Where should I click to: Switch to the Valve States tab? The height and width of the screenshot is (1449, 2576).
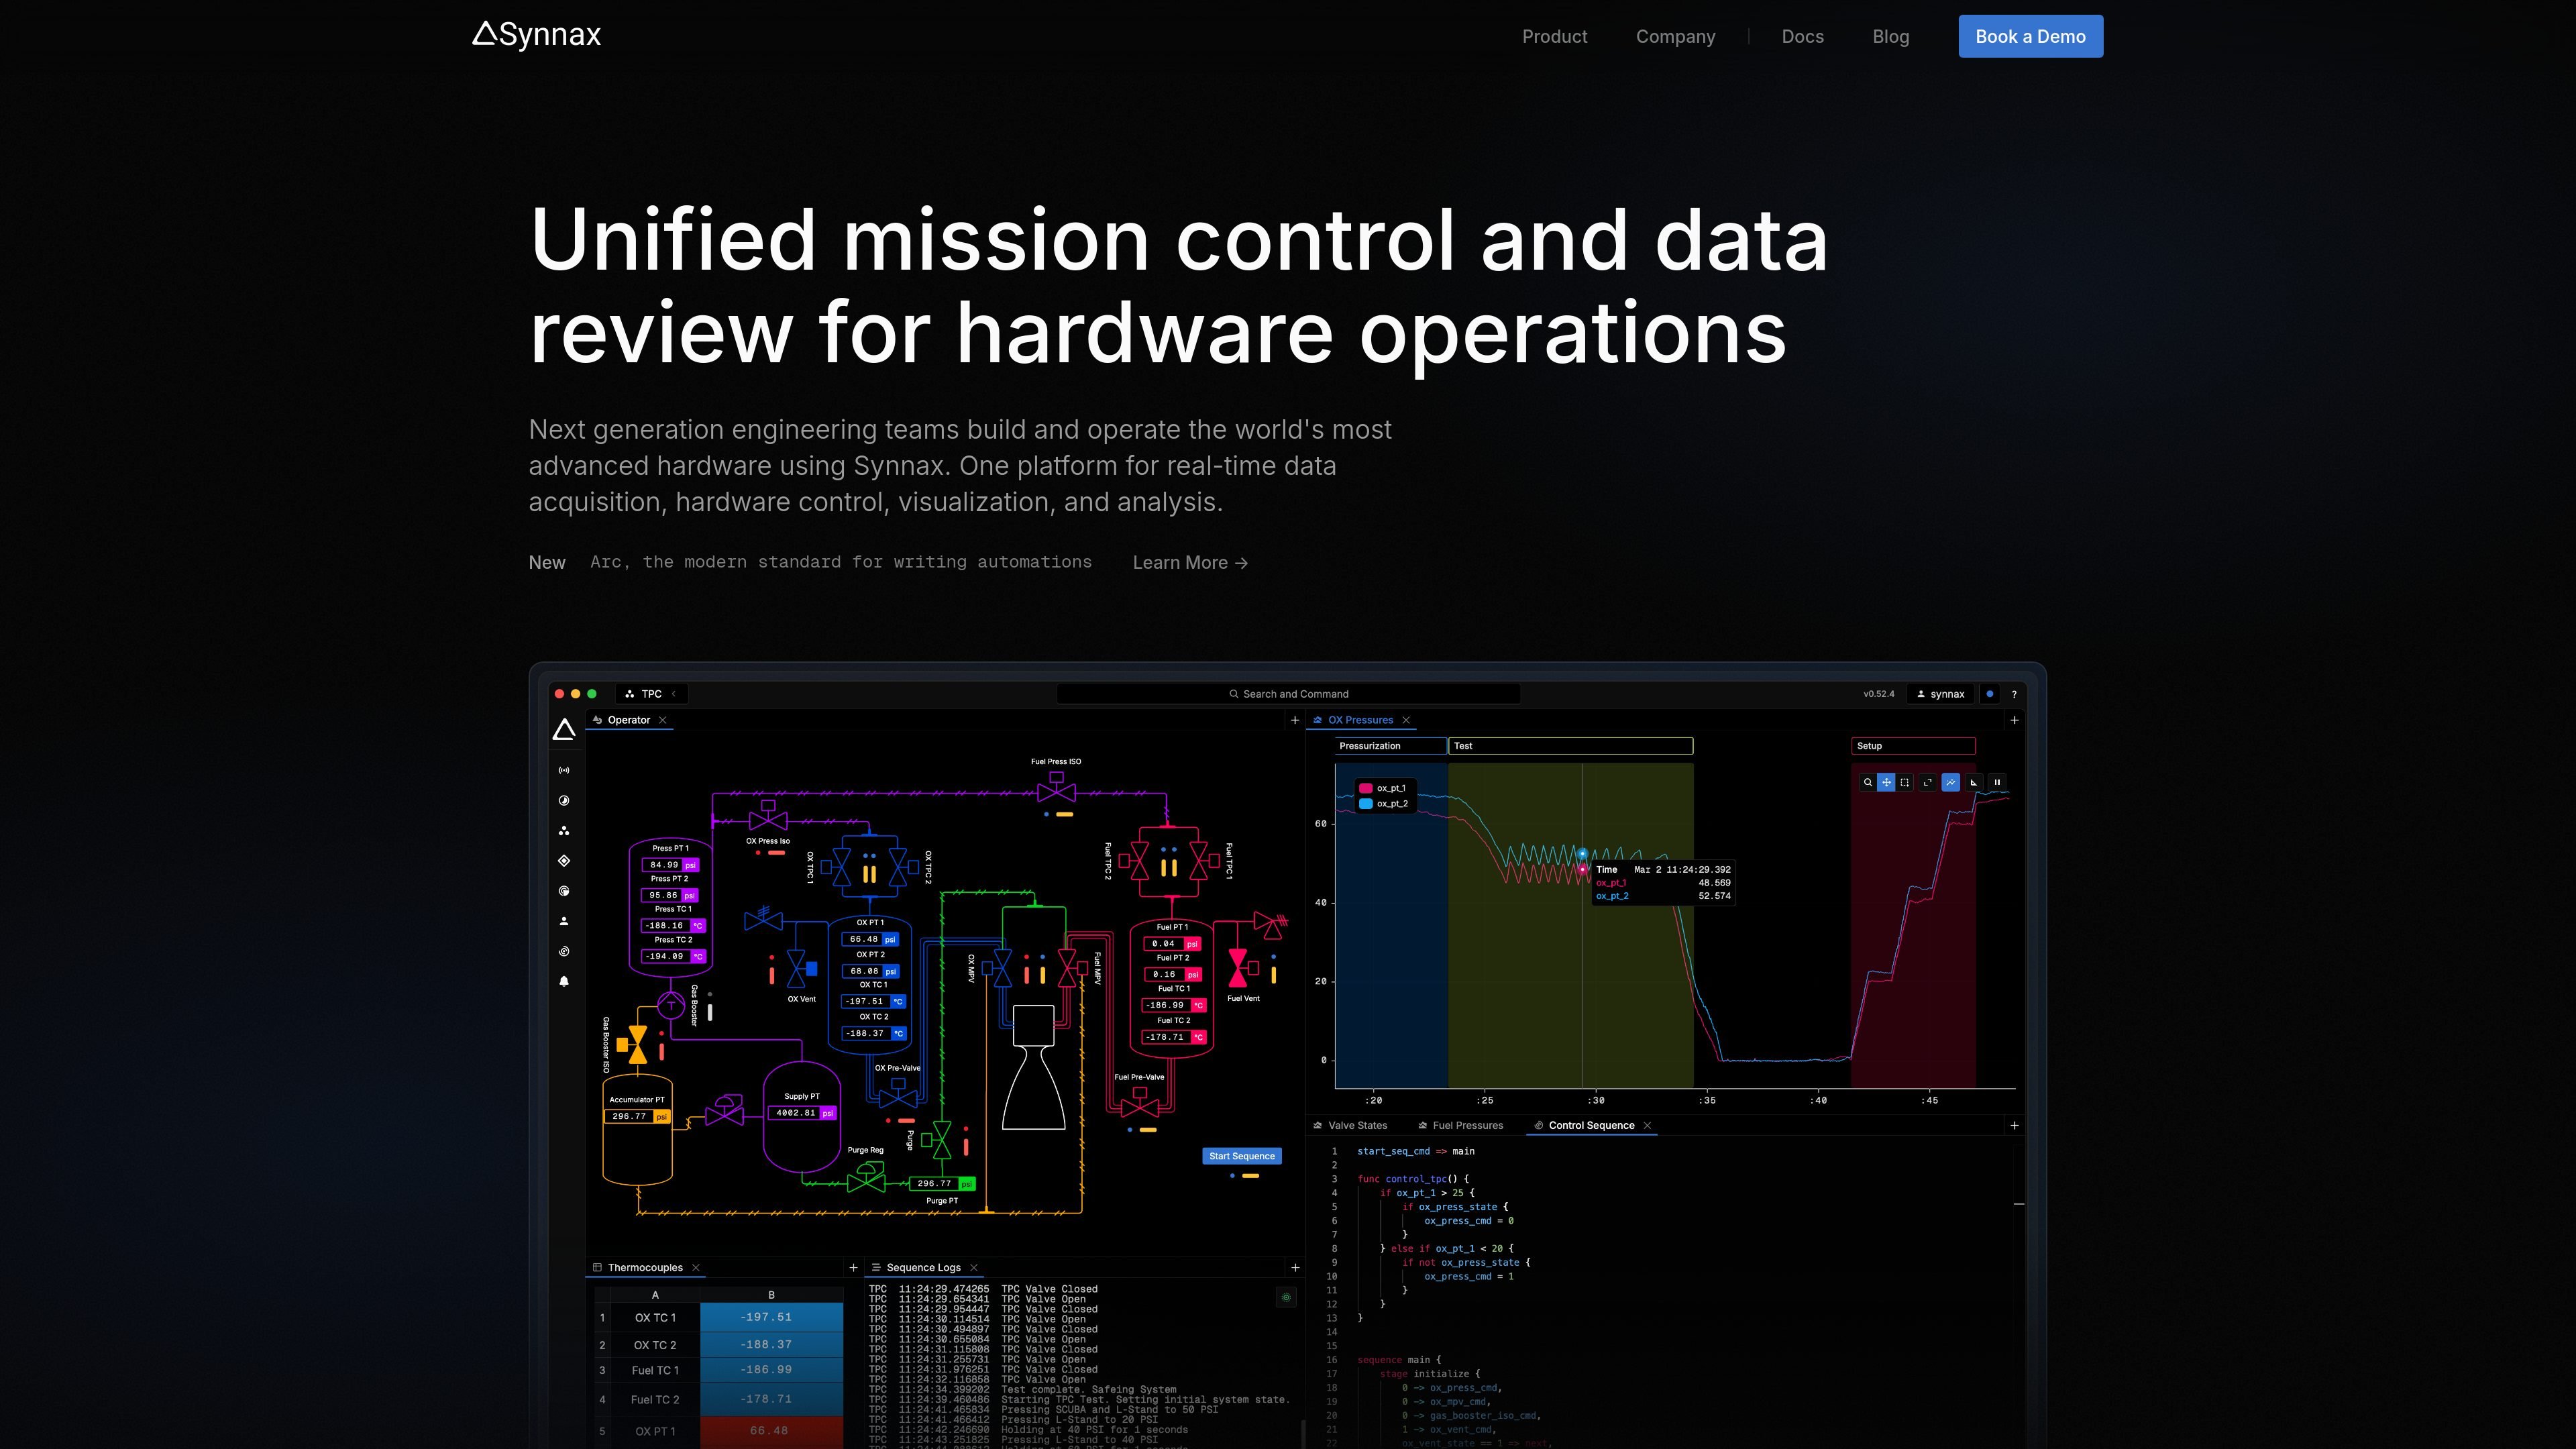coord(1350,1126)
